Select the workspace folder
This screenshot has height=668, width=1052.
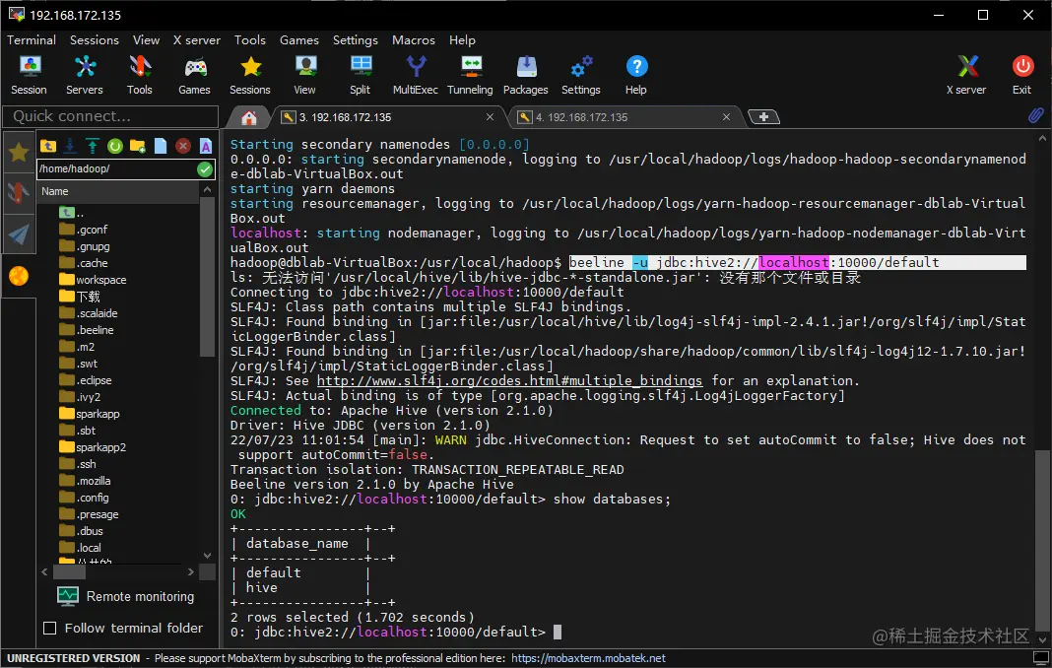click(94, 280)
